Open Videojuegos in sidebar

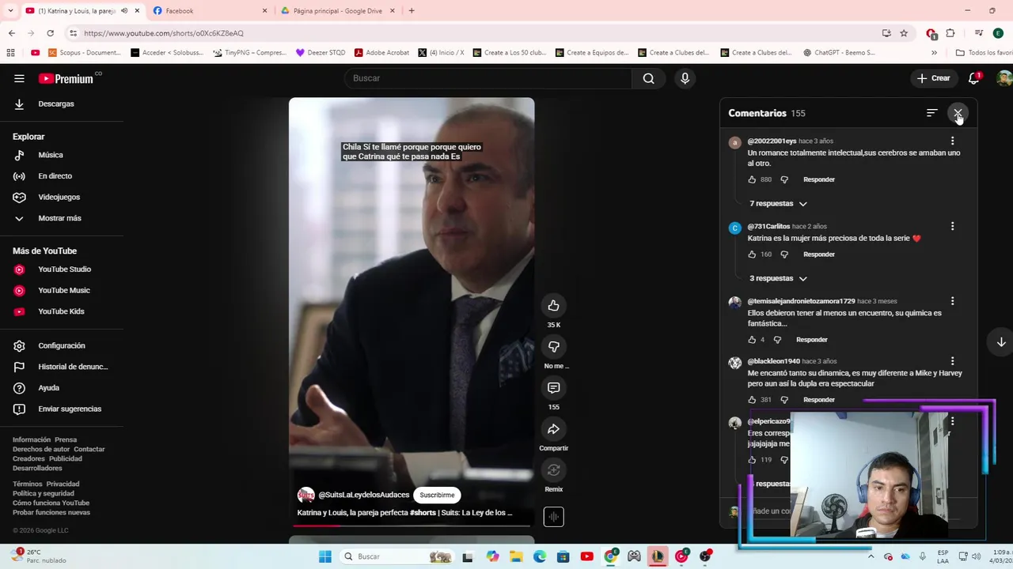pyautogui.click(x=59, y=197)
